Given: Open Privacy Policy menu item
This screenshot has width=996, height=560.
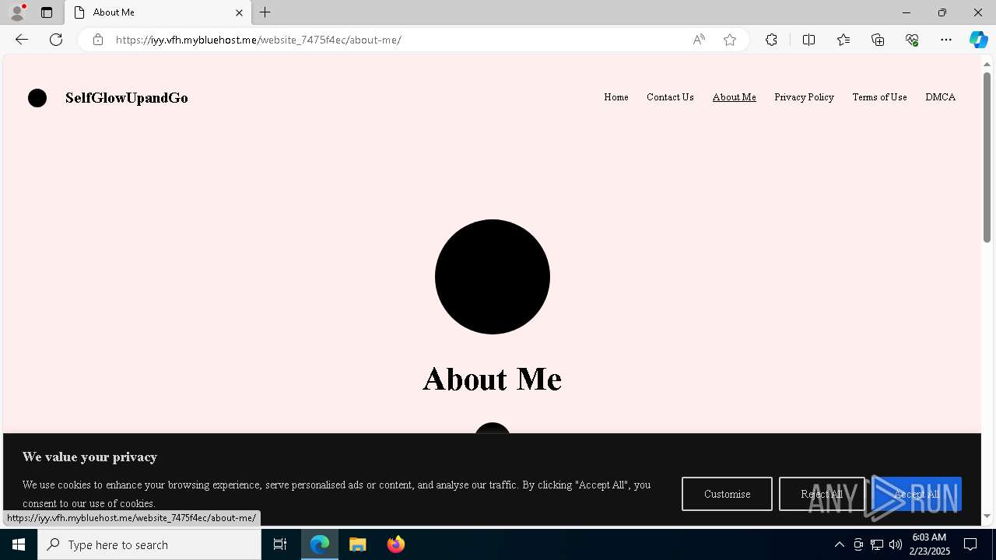Looking at the screenshot, I should tap(804, 97).
